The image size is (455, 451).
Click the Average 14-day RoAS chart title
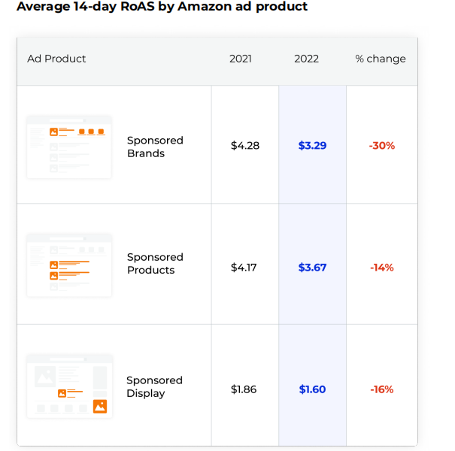pyautogui.click(x=162, y=7)
